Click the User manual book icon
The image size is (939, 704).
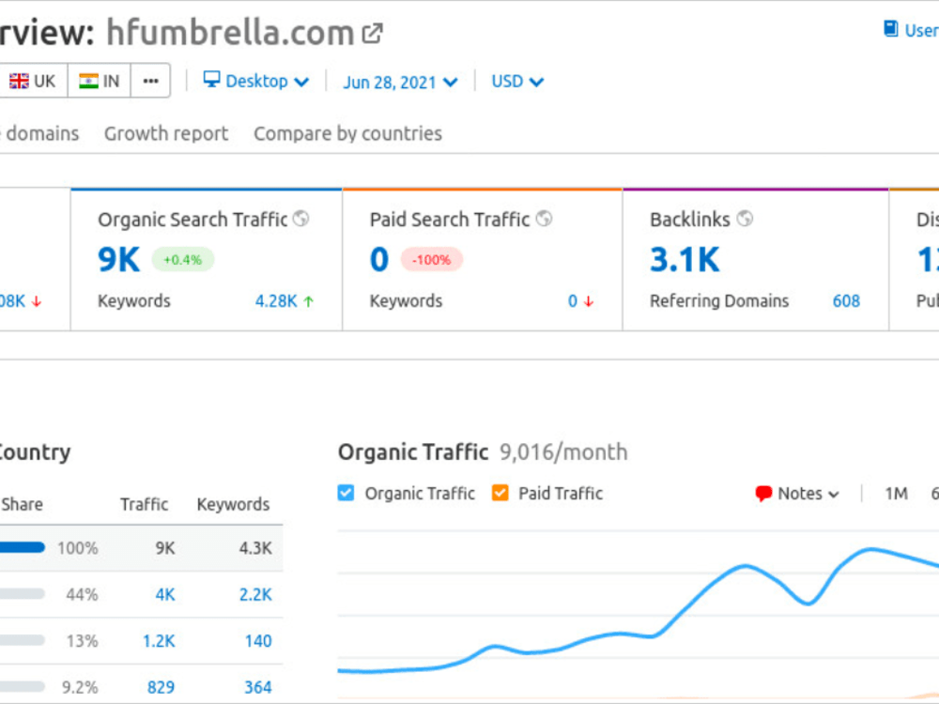890,28
